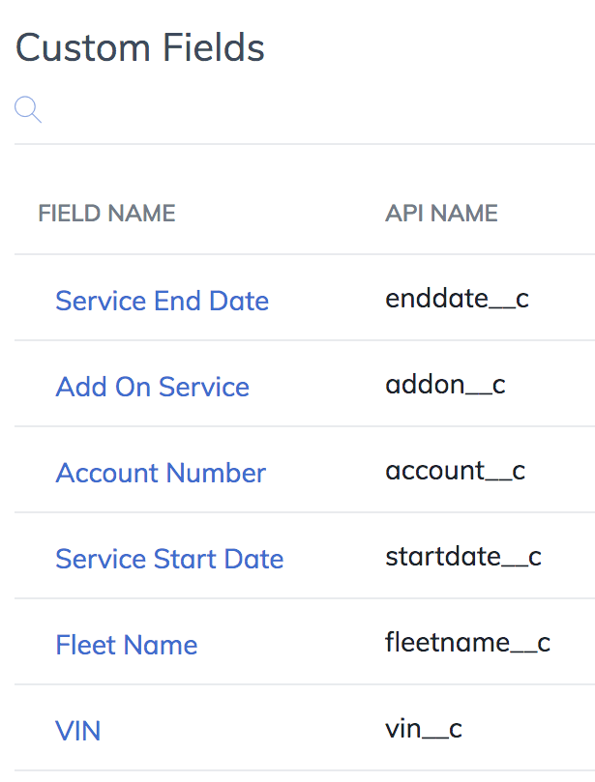Click the addon__c API name
Screen dimensions: 595x782
pos(445,385)
